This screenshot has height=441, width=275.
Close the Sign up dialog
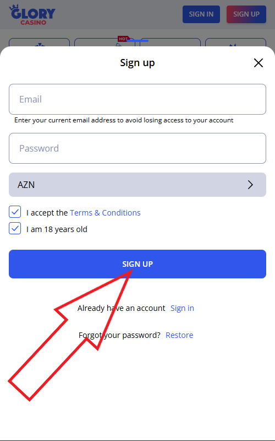[x=258, y=63]
